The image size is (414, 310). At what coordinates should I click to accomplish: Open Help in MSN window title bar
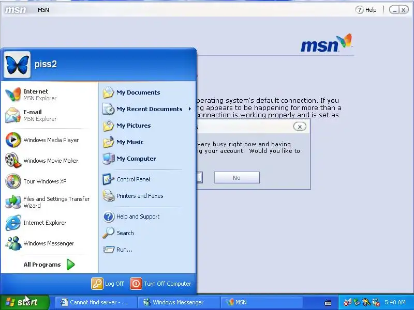click(x=366, y=10)
